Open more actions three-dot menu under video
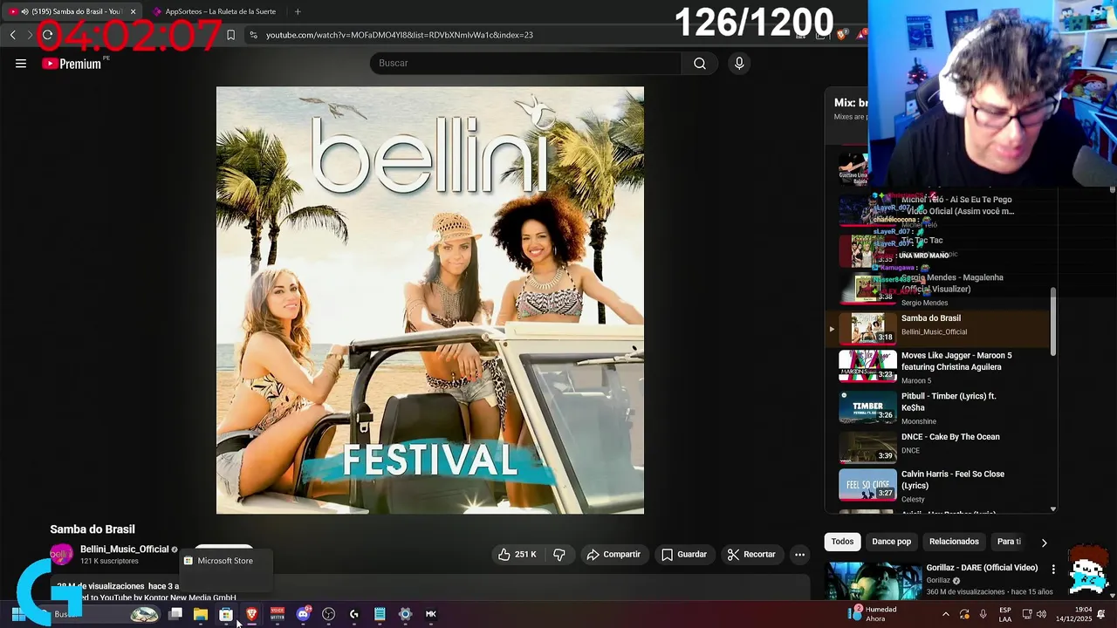 799,555
